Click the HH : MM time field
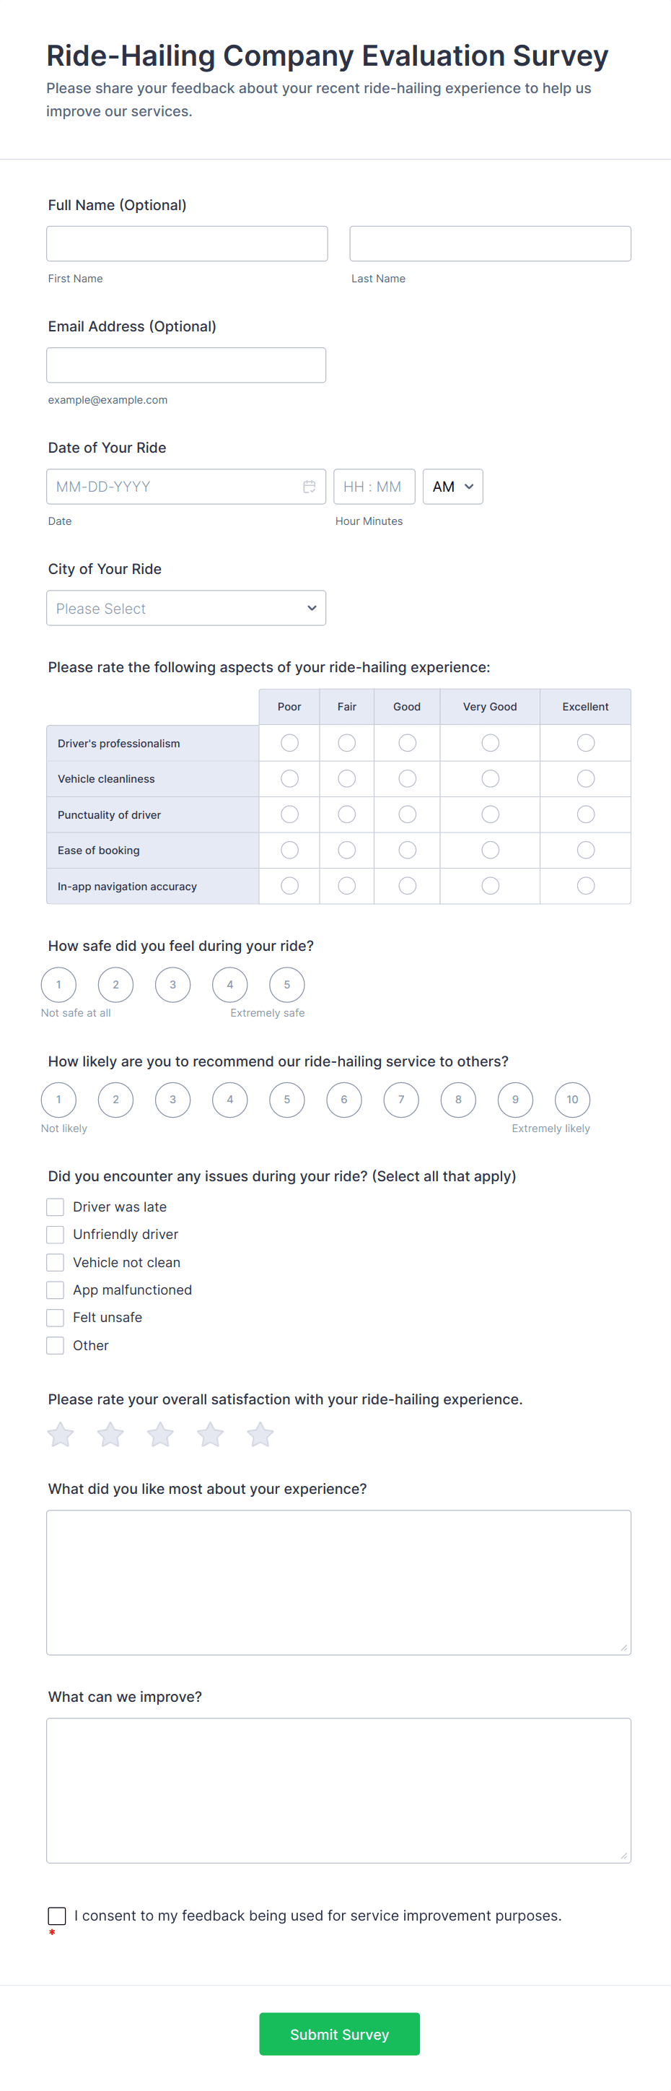Viewport: 671px width, 2091px height. tap(374, 486)
